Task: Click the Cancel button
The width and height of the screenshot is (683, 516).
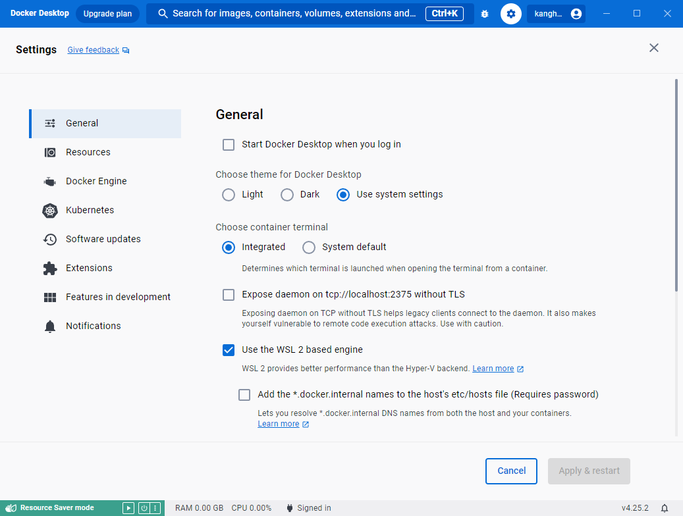Action: click(x=511, y=471)
